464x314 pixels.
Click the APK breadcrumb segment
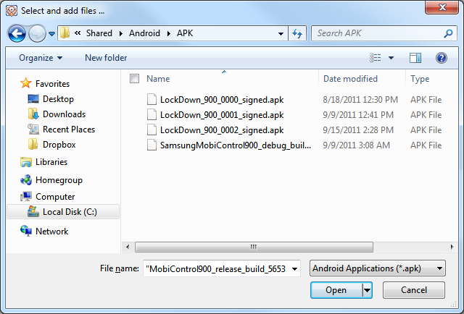(185, 33)
